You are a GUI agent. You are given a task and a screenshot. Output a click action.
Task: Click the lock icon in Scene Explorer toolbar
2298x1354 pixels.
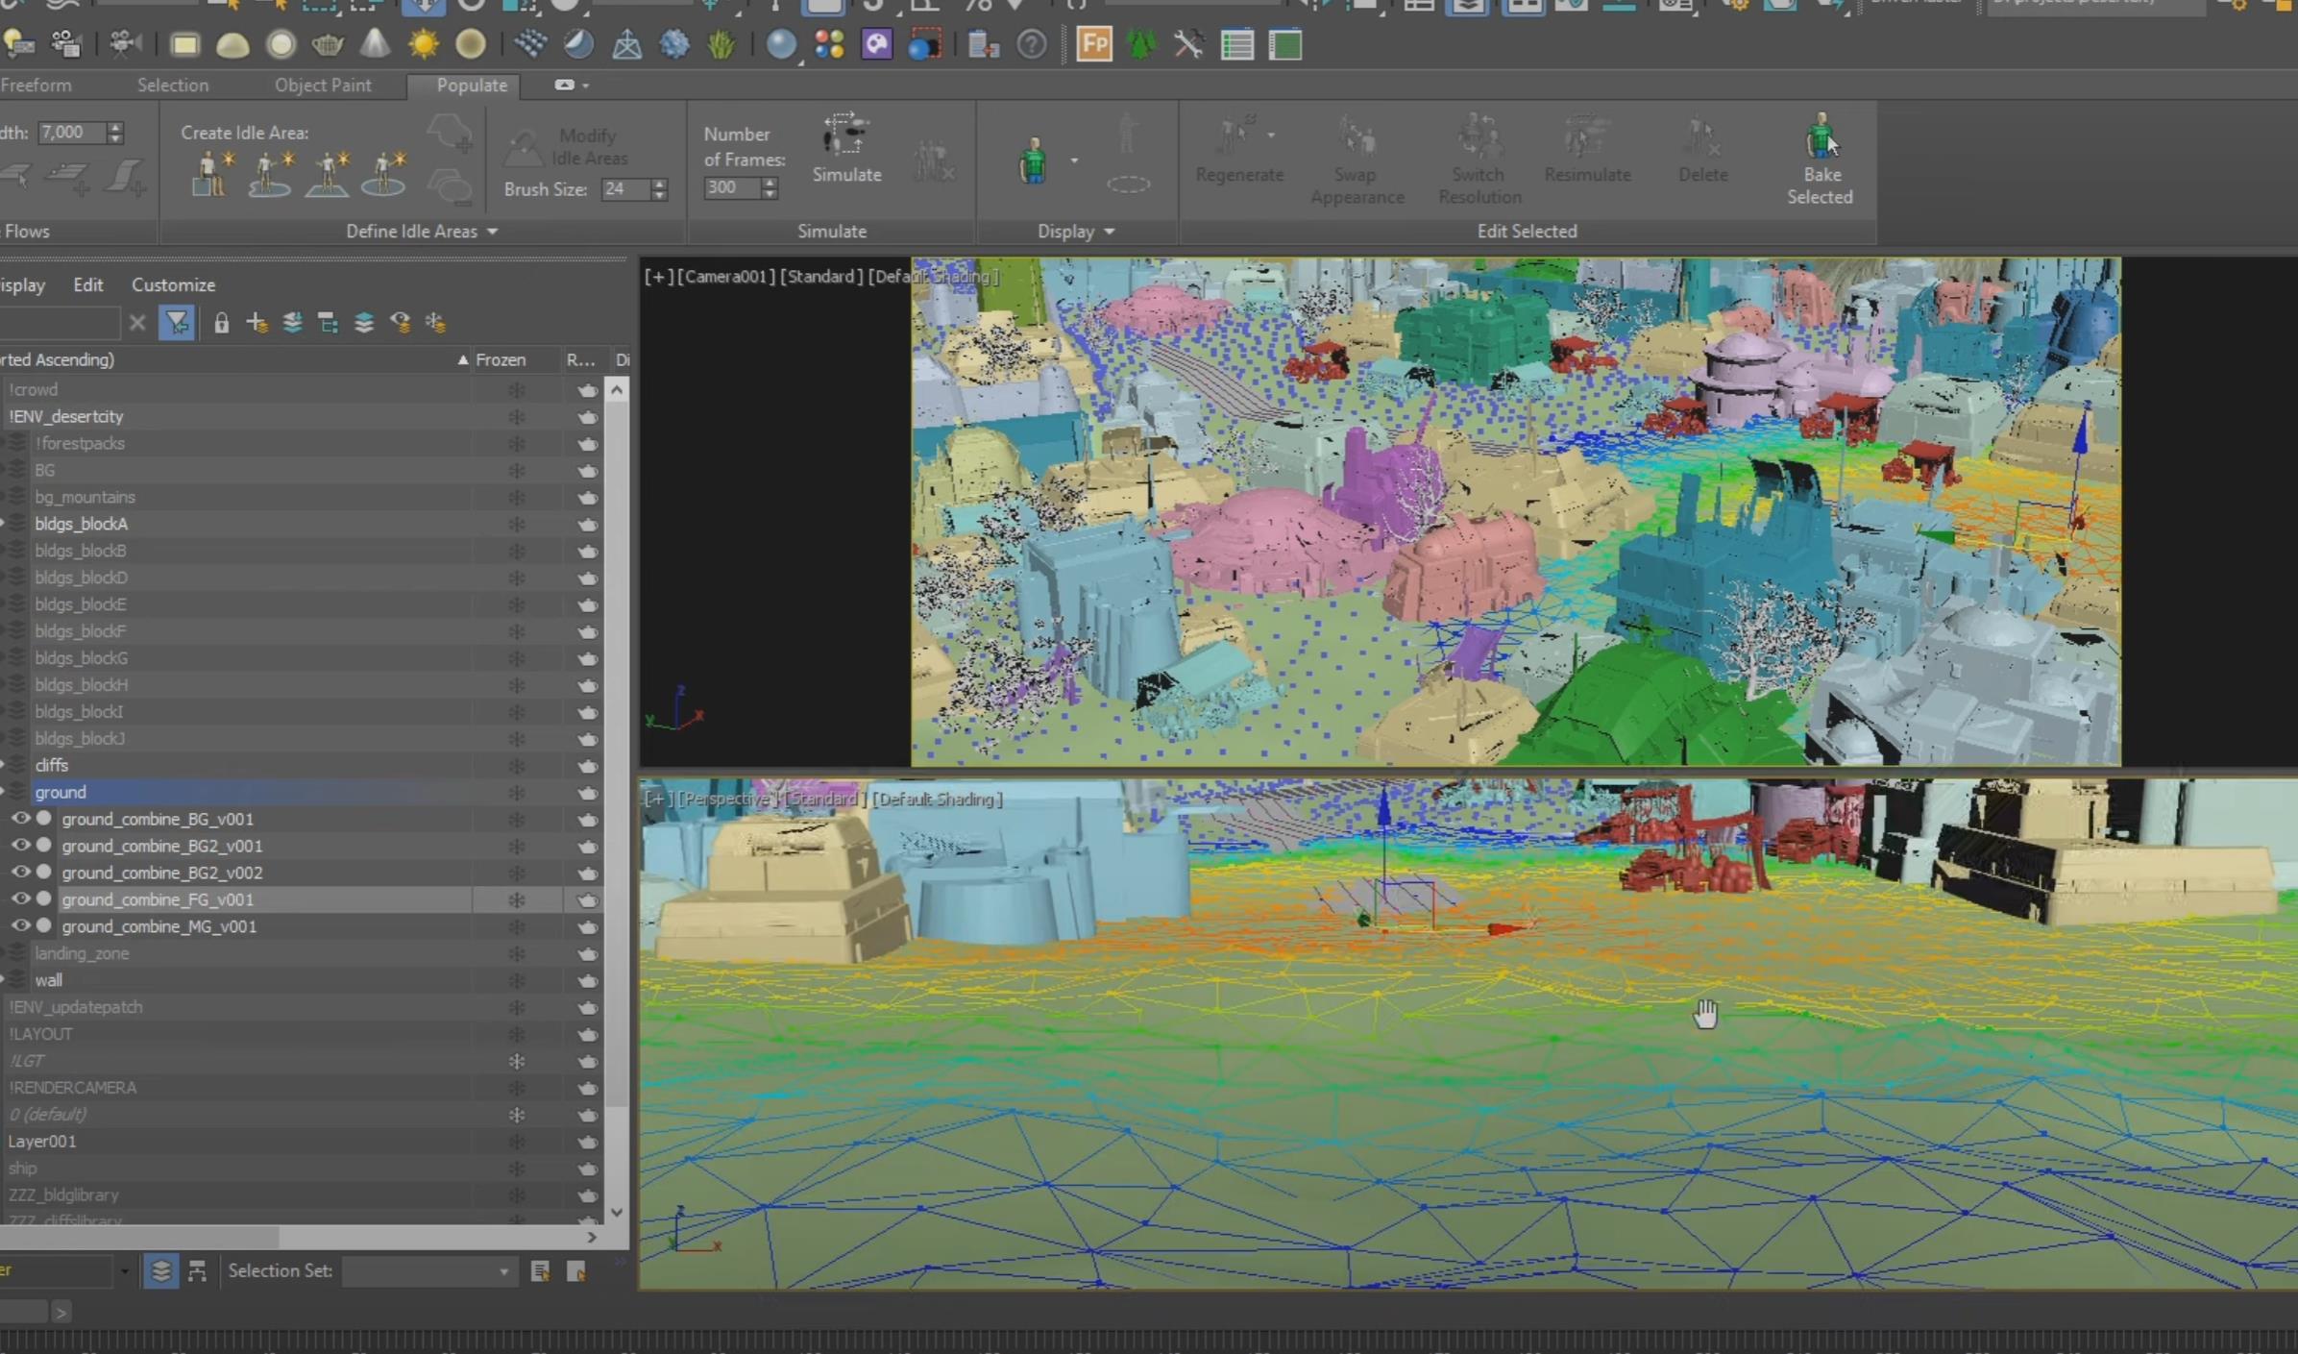point(221,323)
